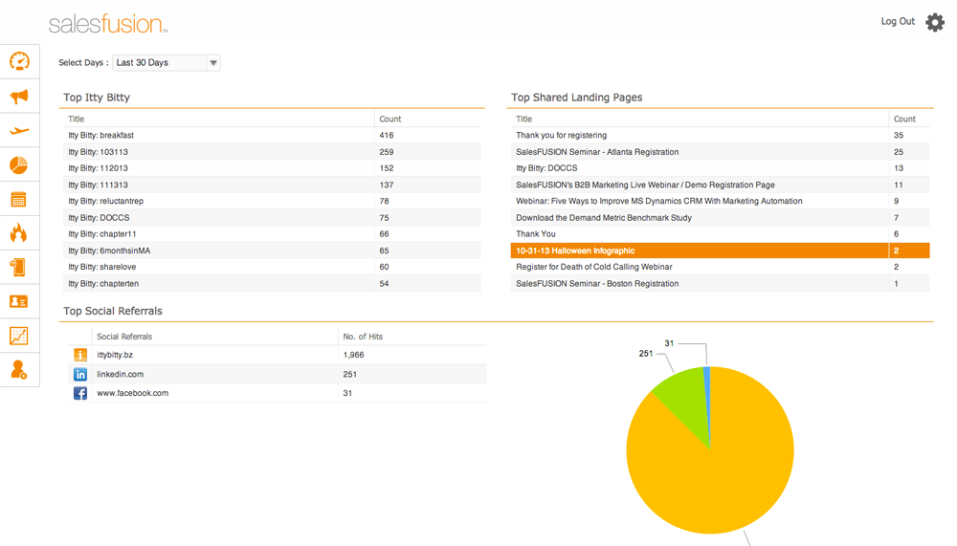Select 'Register for Death of Cold Calling Webinar'
This screenshot has height=546, width=957.
721,267
